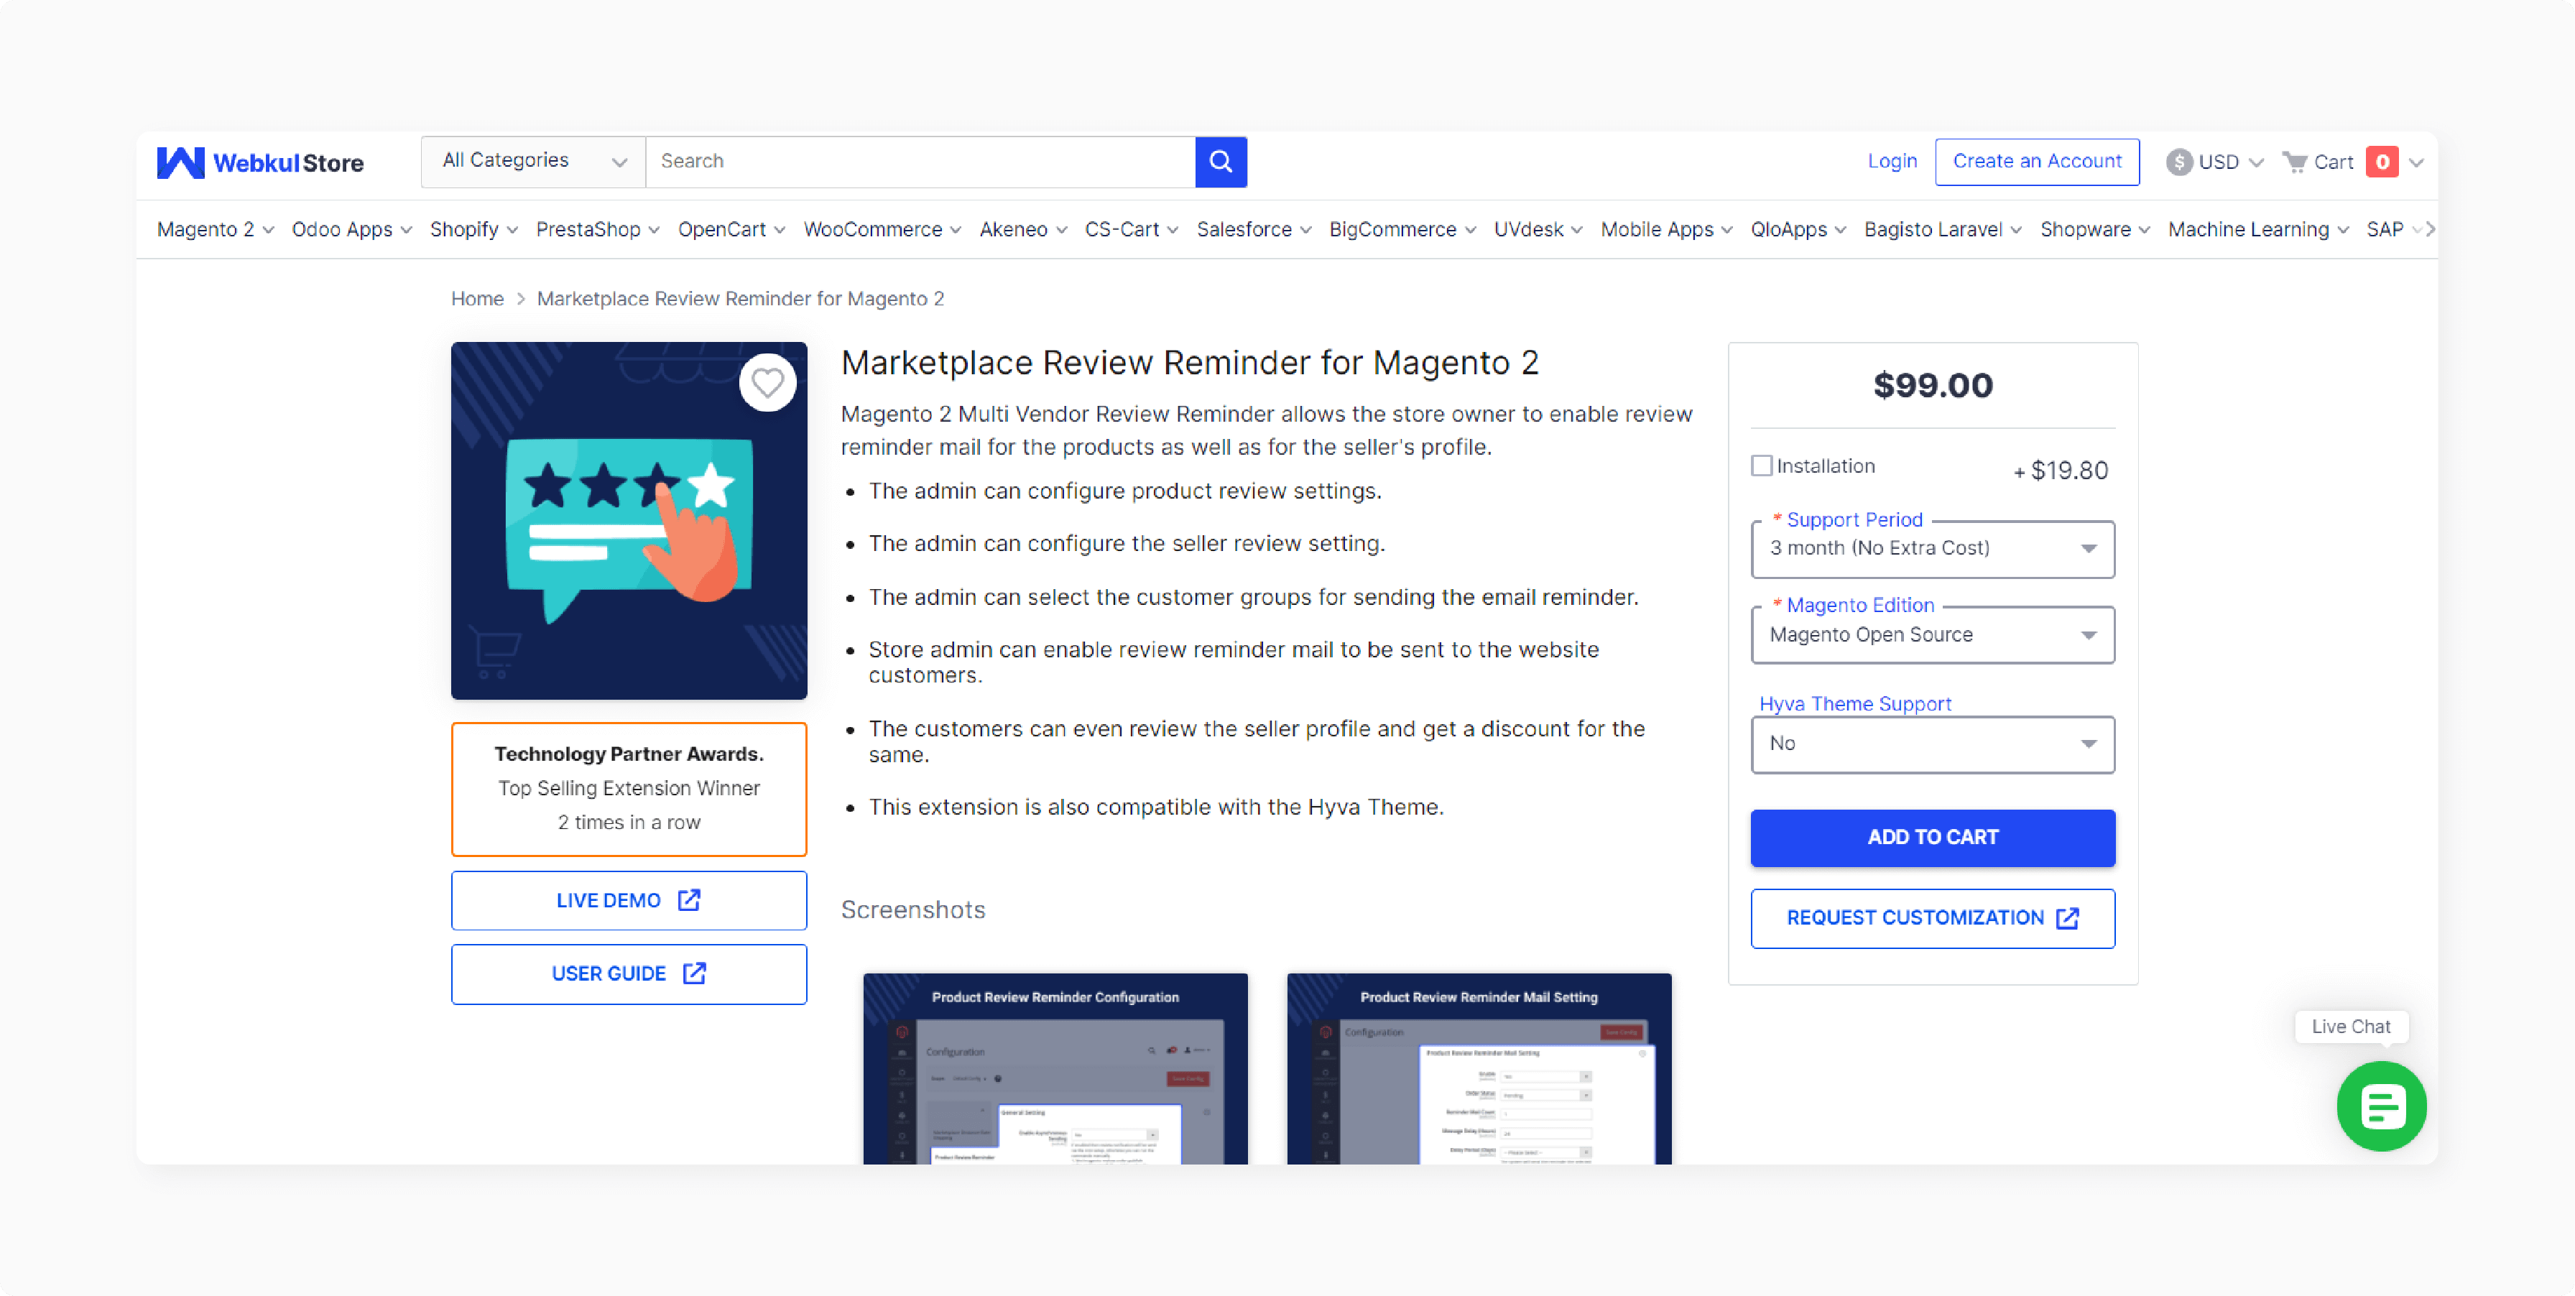Click the ADD TO CART button
This screenshot has height=1296, width=2575.
coord(1932,838)
